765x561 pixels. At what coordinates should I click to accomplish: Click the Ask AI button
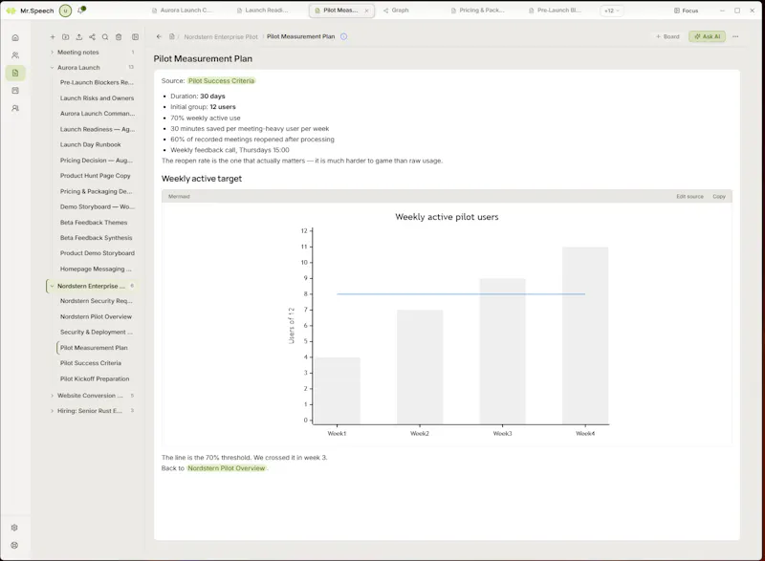click(x=707, y=36)
